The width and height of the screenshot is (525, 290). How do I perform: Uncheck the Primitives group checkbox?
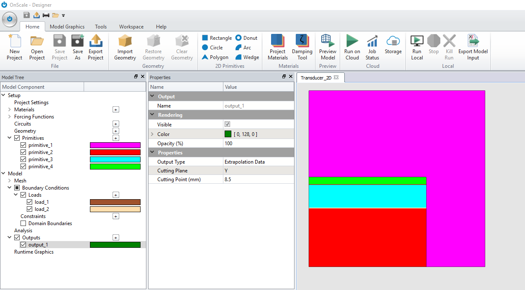(x=17, y=138)
